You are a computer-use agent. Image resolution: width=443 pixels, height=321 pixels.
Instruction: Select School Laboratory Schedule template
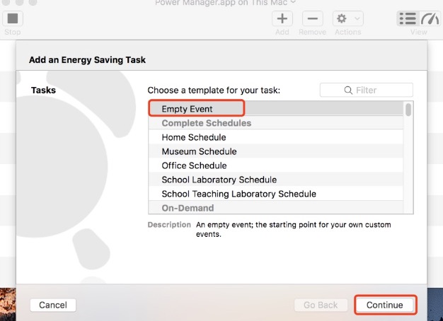point(219,180)
